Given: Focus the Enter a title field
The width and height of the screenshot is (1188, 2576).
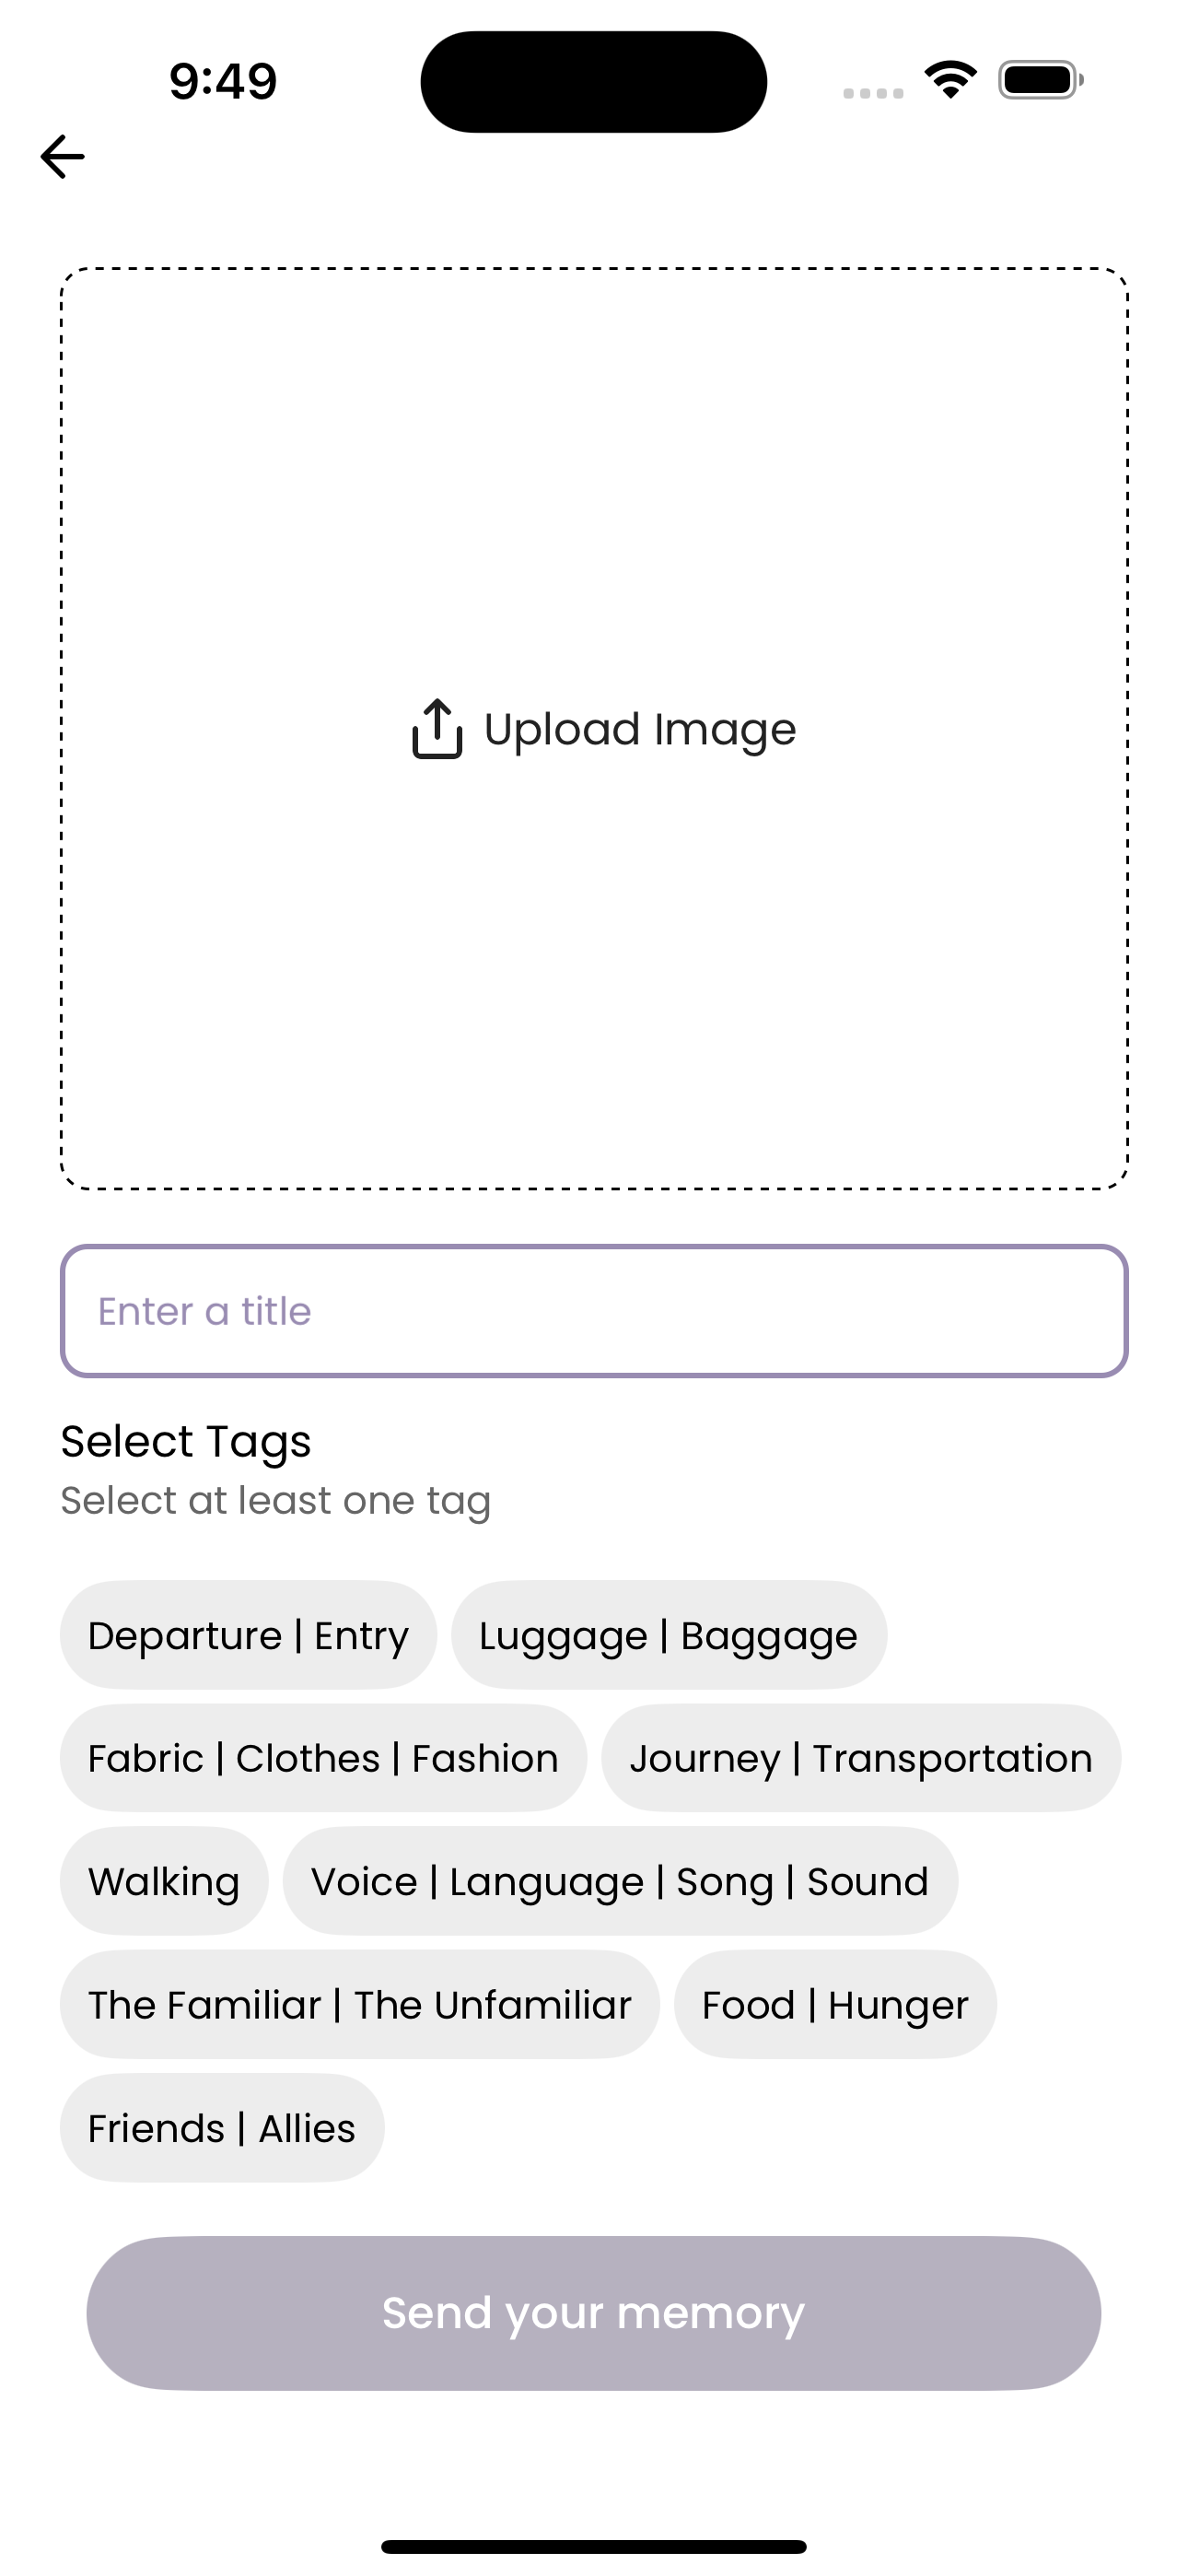Looking at the screenshot, I should (594, 1311).
